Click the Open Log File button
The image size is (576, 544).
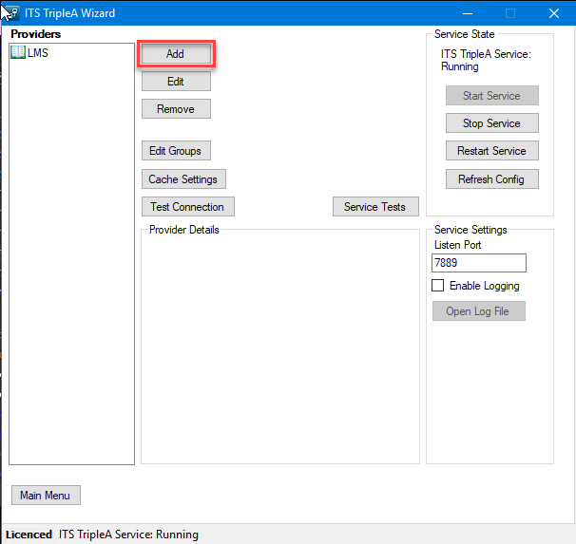[478, 311]
